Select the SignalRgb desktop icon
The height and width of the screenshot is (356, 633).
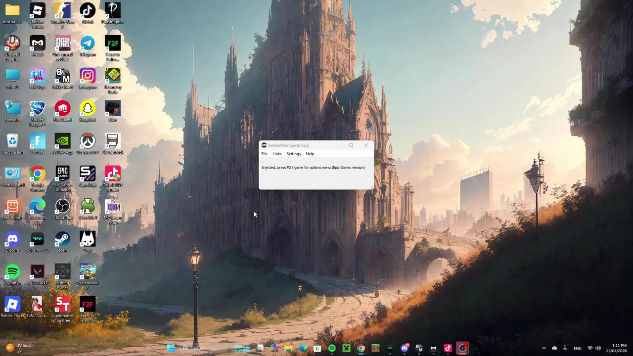[x=88, y=177]
